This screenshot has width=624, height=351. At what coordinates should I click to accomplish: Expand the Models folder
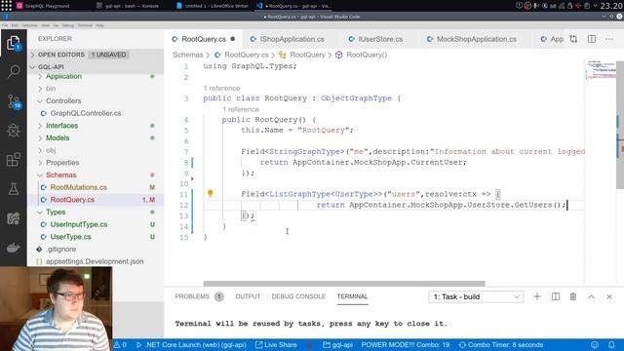96,137
